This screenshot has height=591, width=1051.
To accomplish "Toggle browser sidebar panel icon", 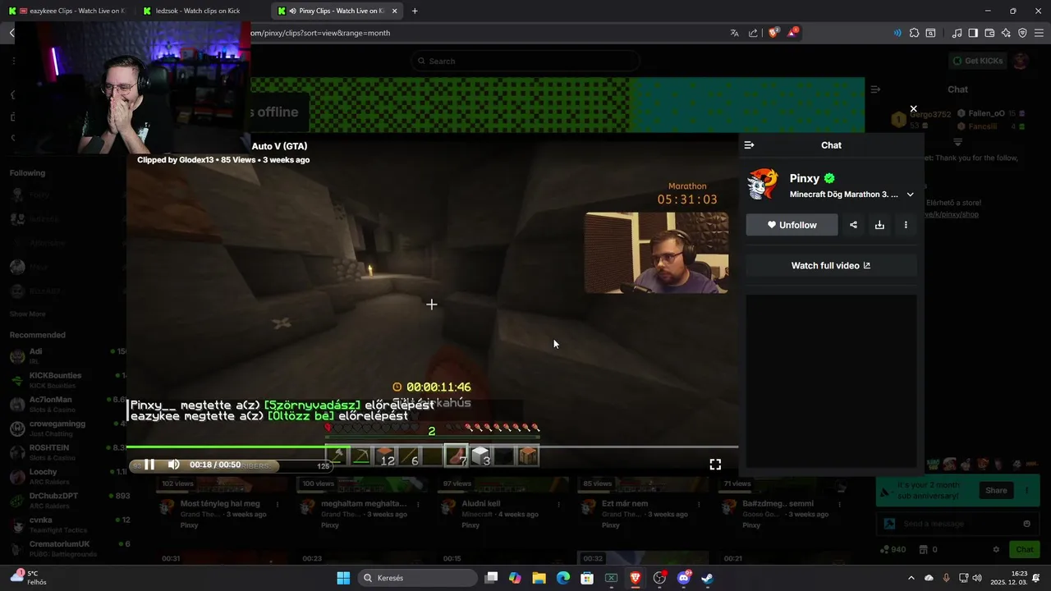I will pos(973,33).
